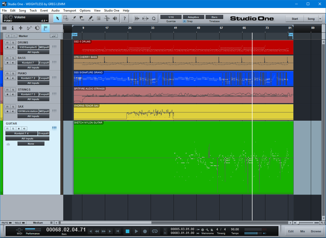The height and width of the screenshot is (238, 326).
Task: Solo the BASS track
Action: [x=13, y=58]
